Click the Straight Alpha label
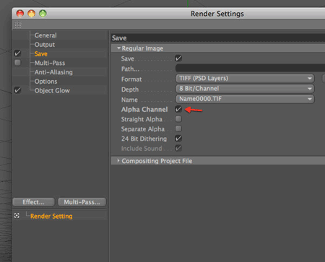 [x=142, y=119]
